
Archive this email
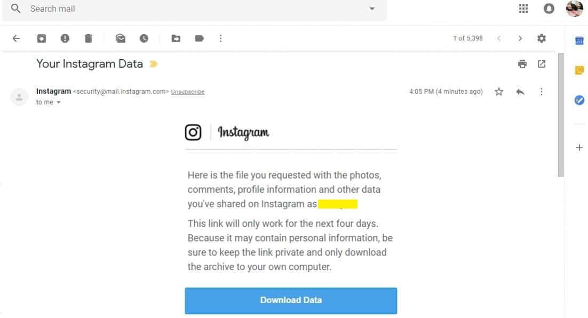(41, 38)
